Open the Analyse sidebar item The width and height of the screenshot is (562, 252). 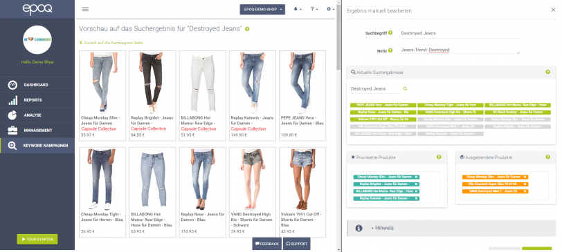37,115
